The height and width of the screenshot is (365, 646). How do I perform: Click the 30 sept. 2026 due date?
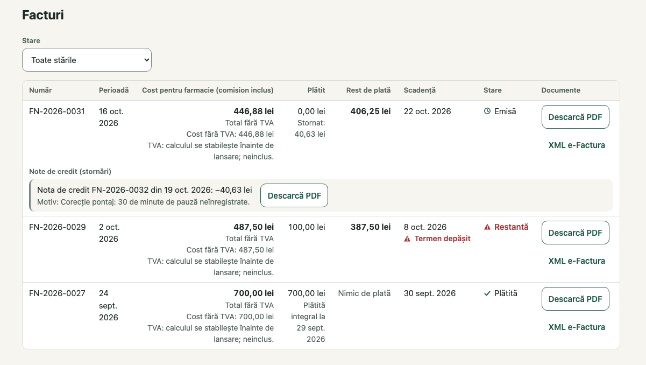point(430,293)
